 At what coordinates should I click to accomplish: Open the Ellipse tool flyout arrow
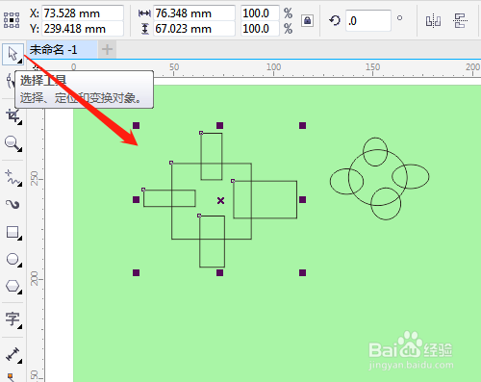[x=20, y=265]
